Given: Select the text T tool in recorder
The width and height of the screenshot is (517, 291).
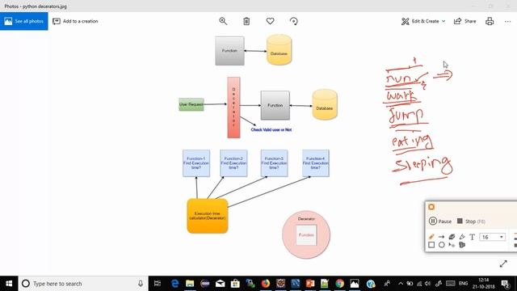Looking at the screenshot, I should click(x=472, y=237).
